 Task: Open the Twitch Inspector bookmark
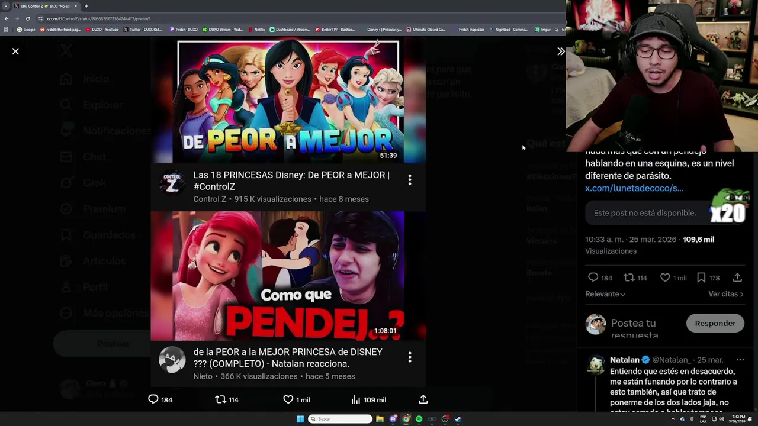click(468, 29)
